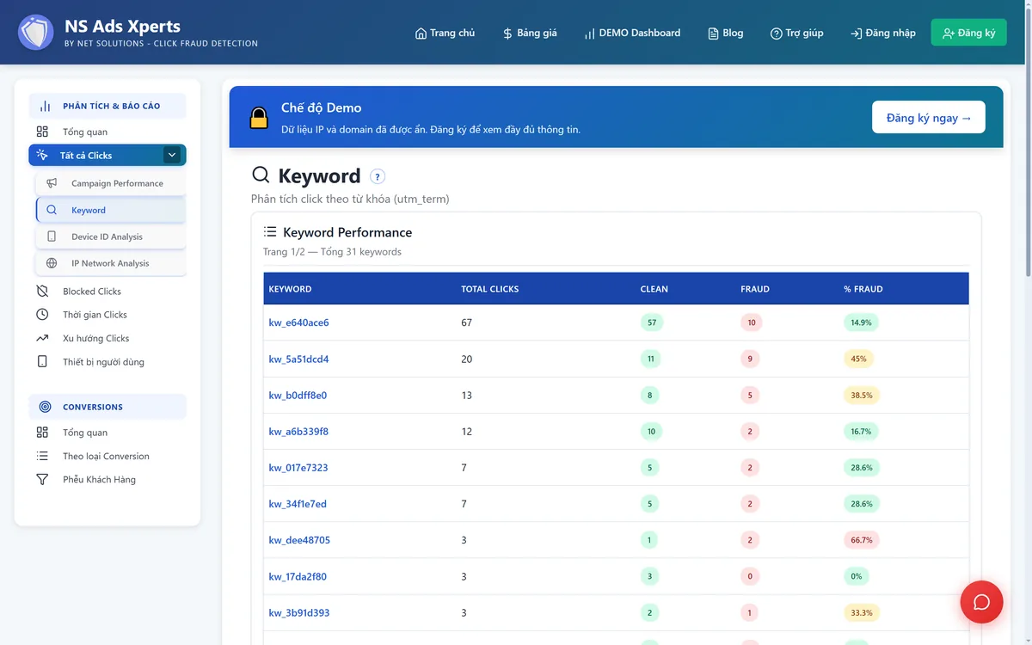Click the green Đăng ký button

coord(968,33)
